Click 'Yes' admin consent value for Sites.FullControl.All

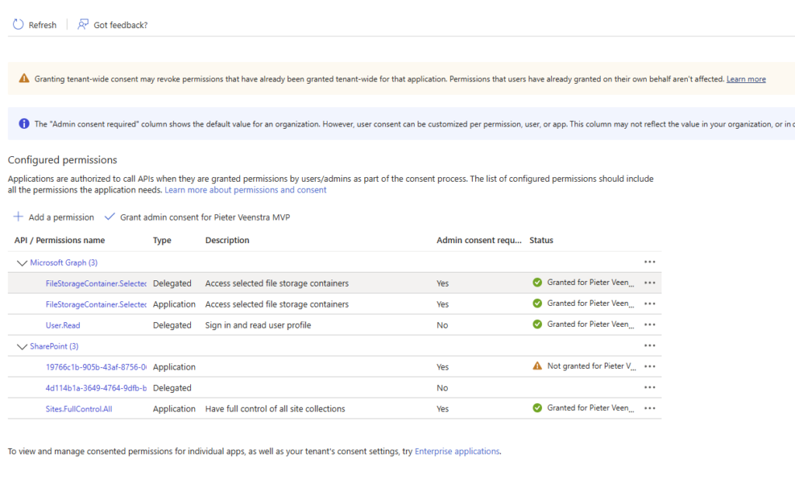pyautogui.click(x=443, y=408)
